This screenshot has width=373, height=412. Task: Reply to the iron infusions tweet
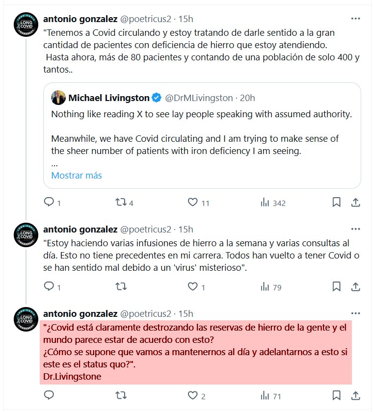(x=49, y=287)
